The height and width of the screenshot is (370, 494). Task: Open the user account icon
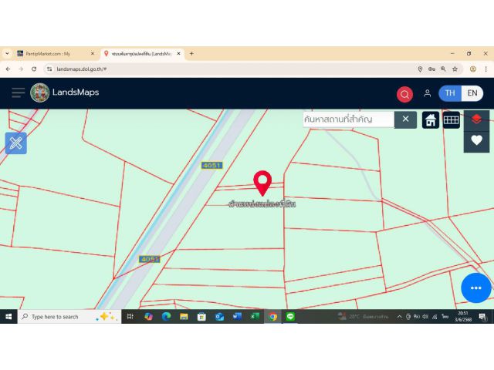click(x=427, y=93)
